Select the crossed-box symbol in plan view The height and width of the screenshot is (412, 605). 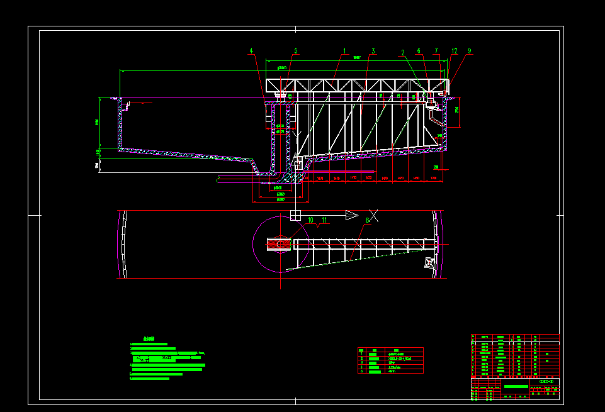tap(430, 263)
